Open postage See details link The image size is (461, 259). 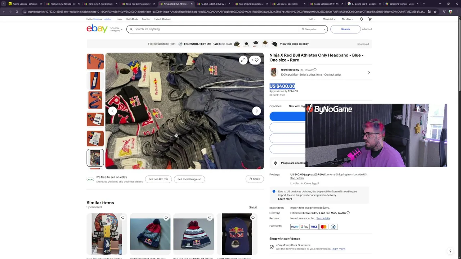297,178
